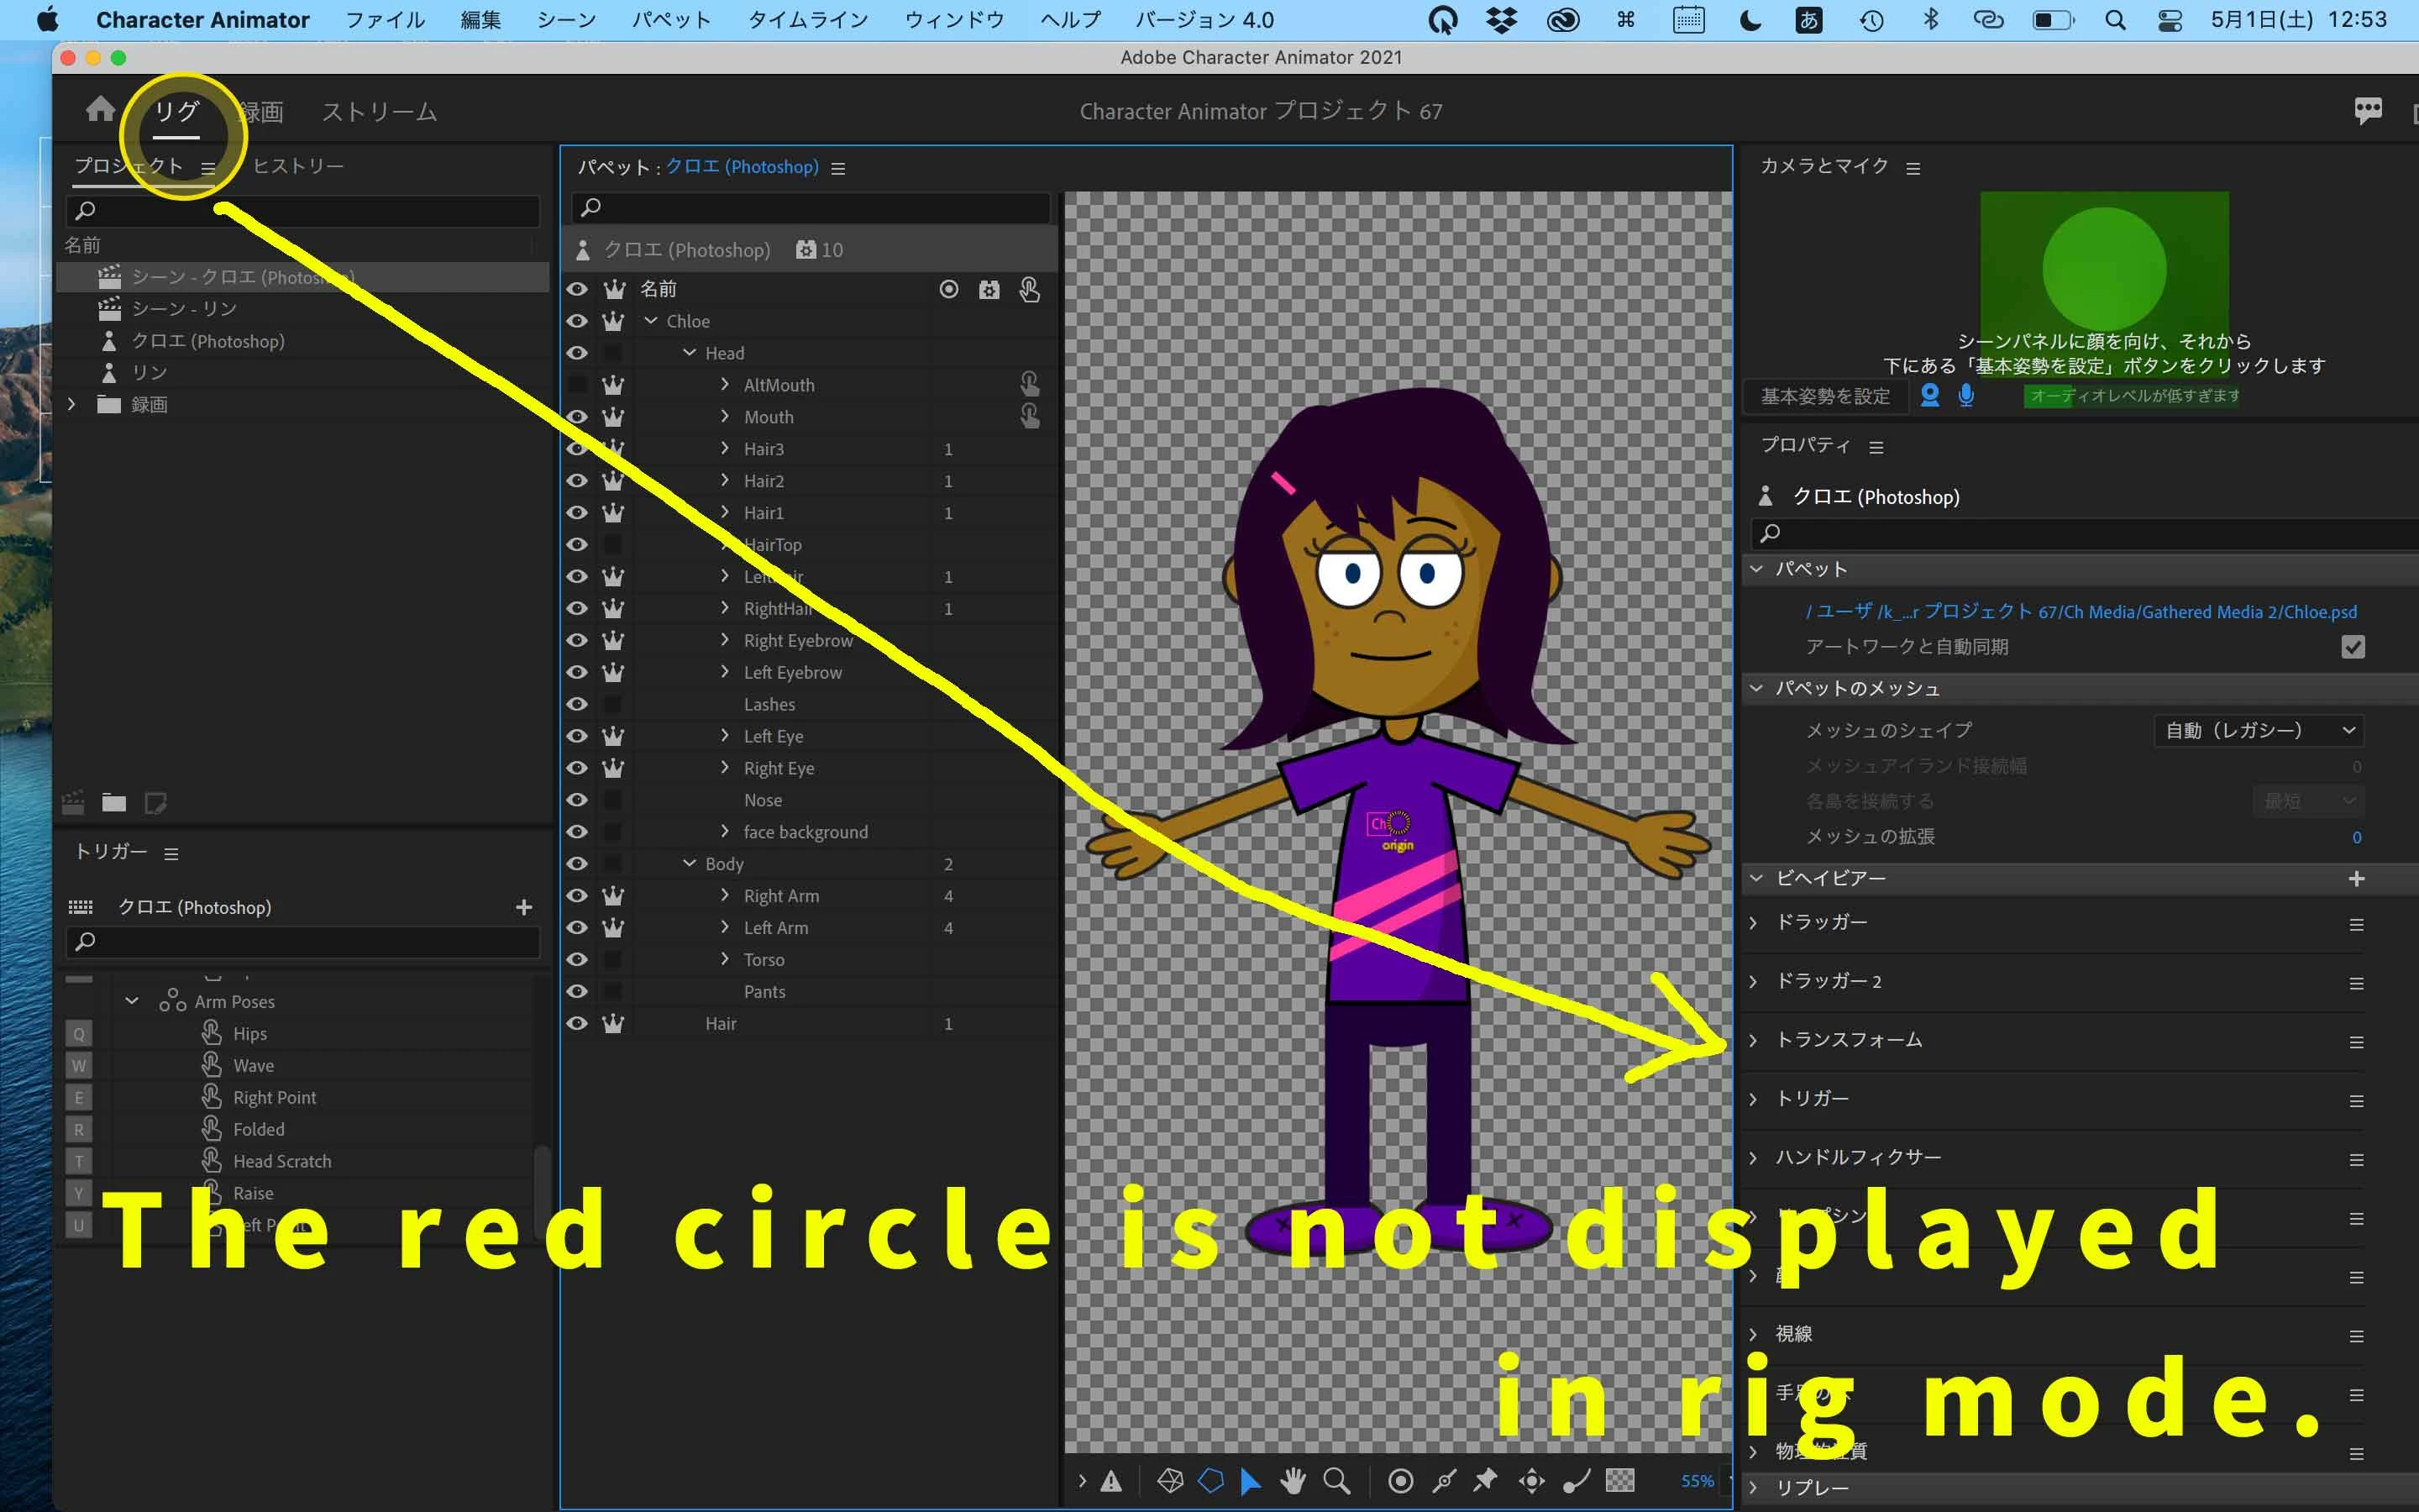The image size is (2419, 1512).
Task: Toggle the mesh display icon
Action: (x=1169, y=1480)
